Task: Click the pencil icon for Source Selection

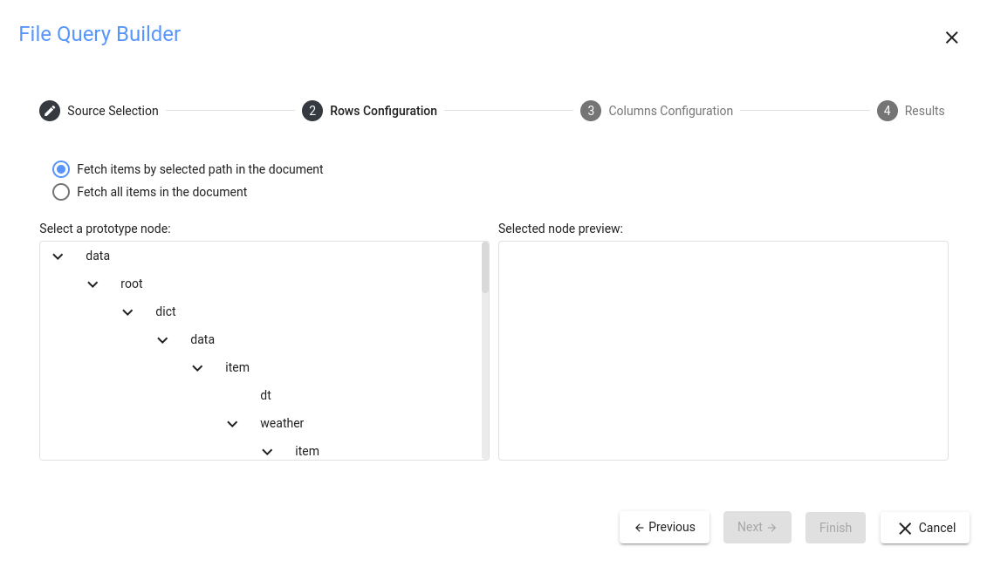Action: [x=50, y=111]
